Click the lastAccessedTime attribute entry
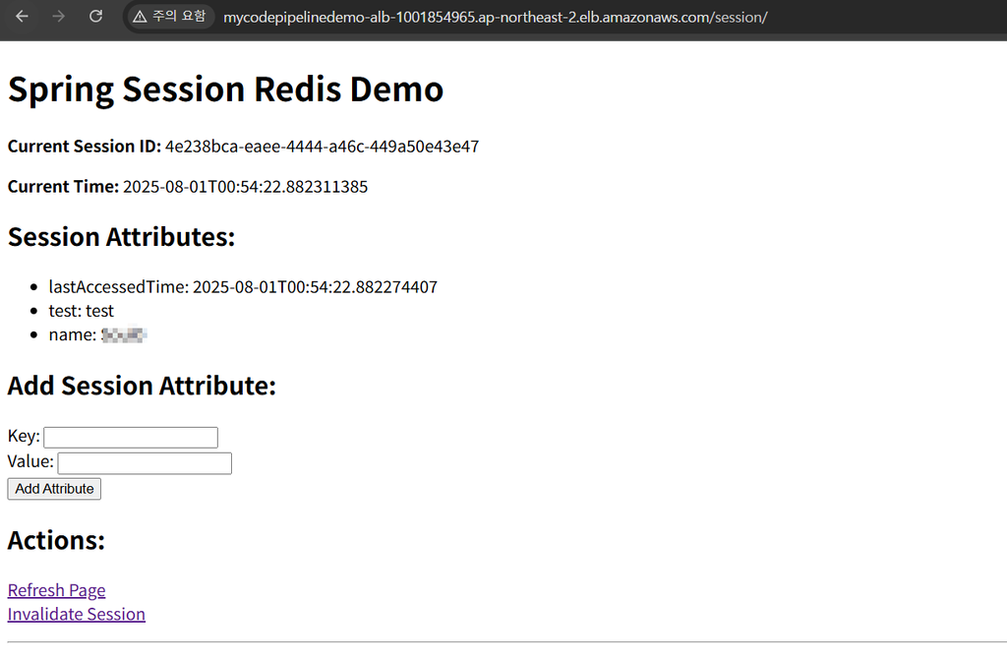 click(x=243, y=286)
